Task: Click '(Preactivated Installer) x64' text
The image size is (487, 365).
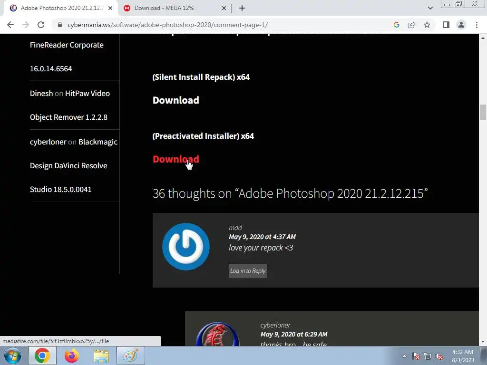Action: point(203,136)
